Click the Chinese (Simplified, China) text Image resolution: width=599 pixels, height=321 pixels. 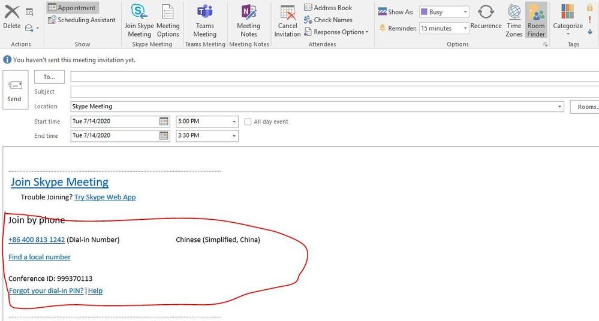218,240
